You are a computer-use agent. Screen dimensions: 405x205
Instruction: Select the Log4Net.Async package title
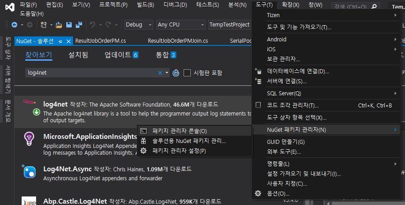[67, 169]
